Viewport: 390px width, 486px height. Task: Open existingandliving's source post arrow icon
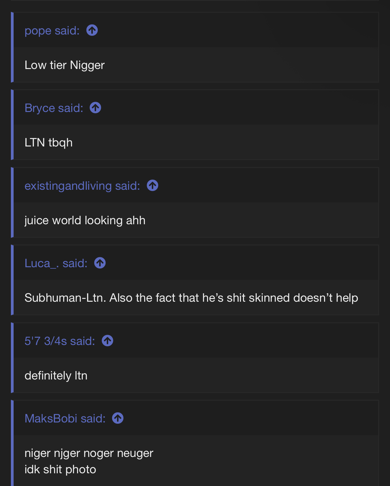click(x=152, y=186)
